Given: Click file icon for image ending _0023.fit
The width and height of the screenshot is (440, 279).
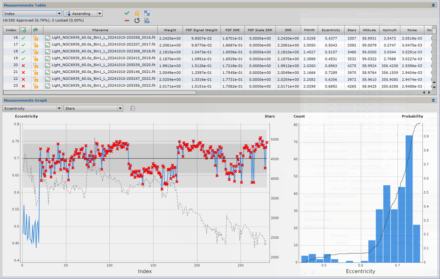Looking at the screenshot, I should [48, 86].
